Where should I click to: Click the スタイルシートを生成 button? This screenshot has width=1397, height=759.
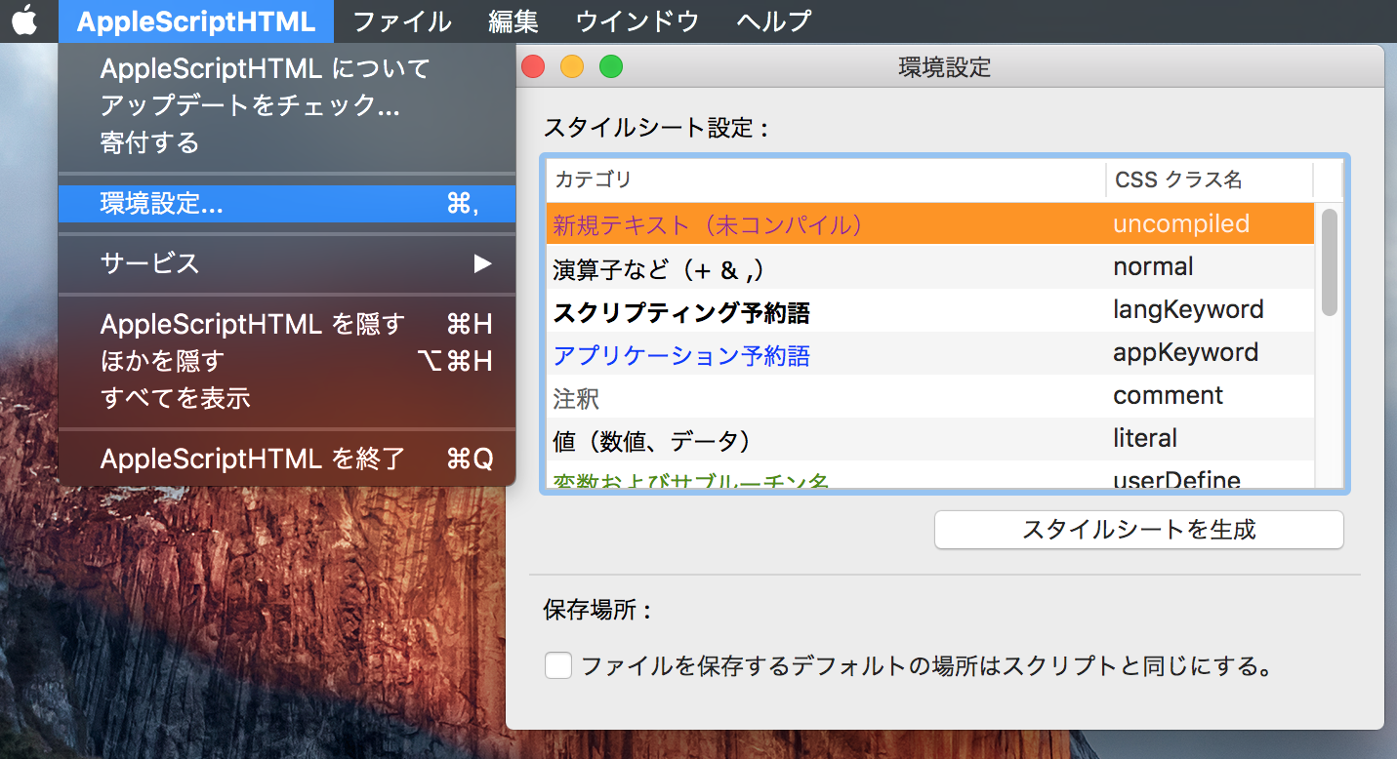pos(1138,530)
